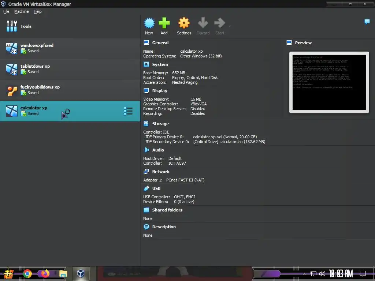This screenshot has height=281, width=375.
Task: Click the OHCI, EHCI USB controller value
Action: (185, 197)
